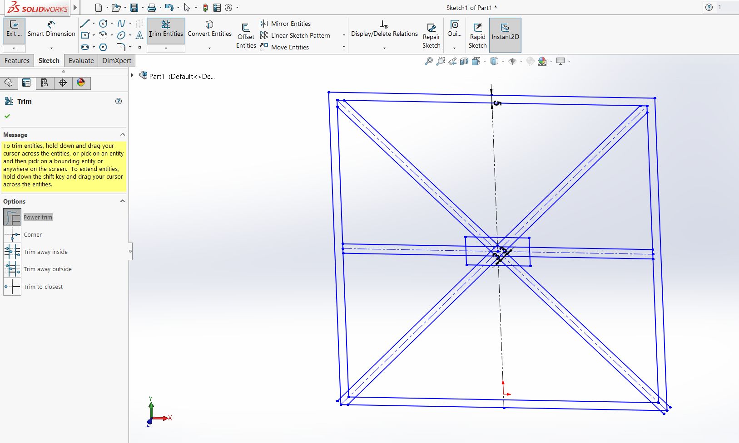
Task: Expand the Display/Delete Relations dropdown arrow
Action: point(384,48)
